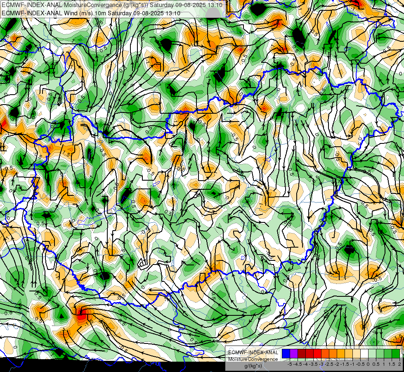Click the -1 legend scale value

pyautogui.click(x=352, y=364)
